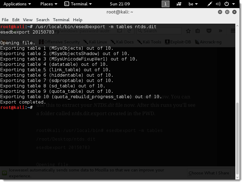Select workspace indicator 1
244x184 pixels.
click(x=165, y=4)
